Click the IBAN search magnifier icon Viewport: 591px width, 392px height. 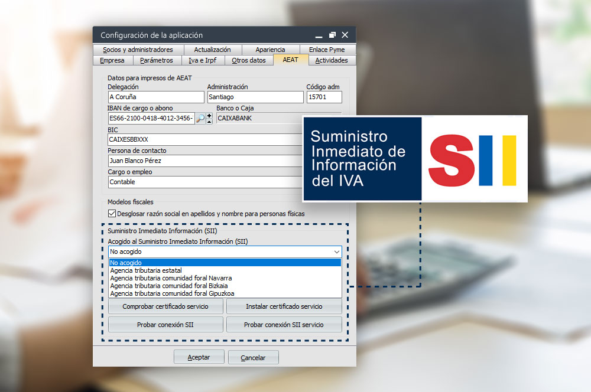200,119
